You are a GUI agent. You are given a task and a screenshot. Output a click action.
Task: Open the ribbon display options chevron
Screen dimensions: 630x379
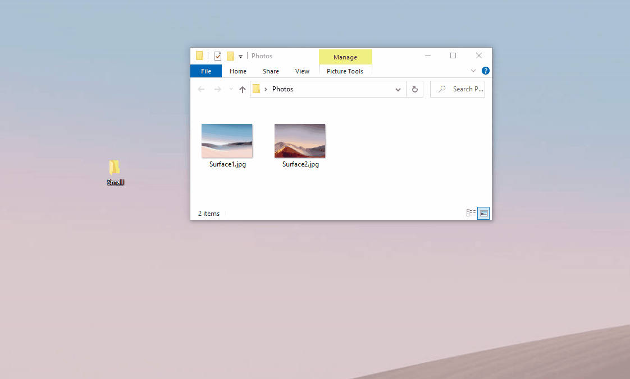pyautogui.click(x=473, y=71)
